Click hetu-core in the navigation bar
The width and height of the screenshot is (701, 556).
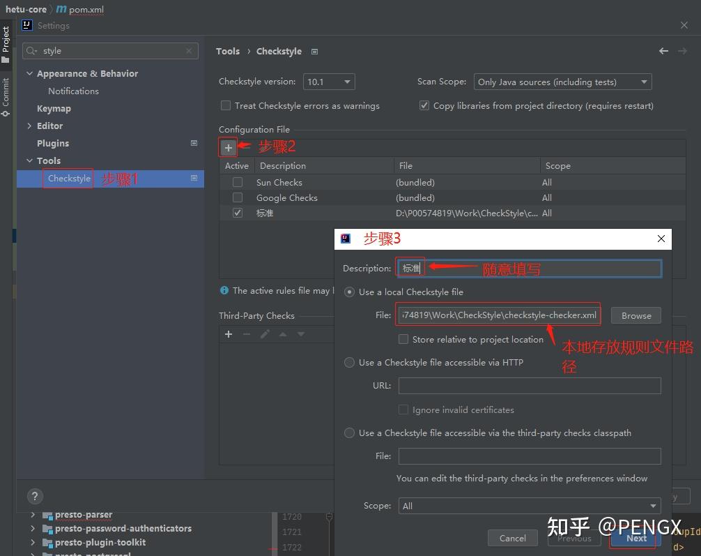pyautogui.click(x=26, y=9)
